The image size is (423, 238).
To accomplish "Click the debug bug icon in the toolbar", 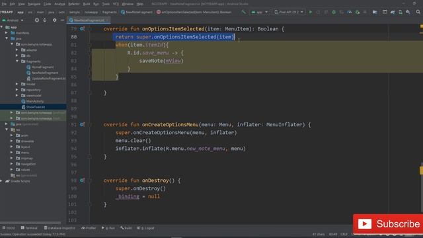I will (x=334, y=12).
